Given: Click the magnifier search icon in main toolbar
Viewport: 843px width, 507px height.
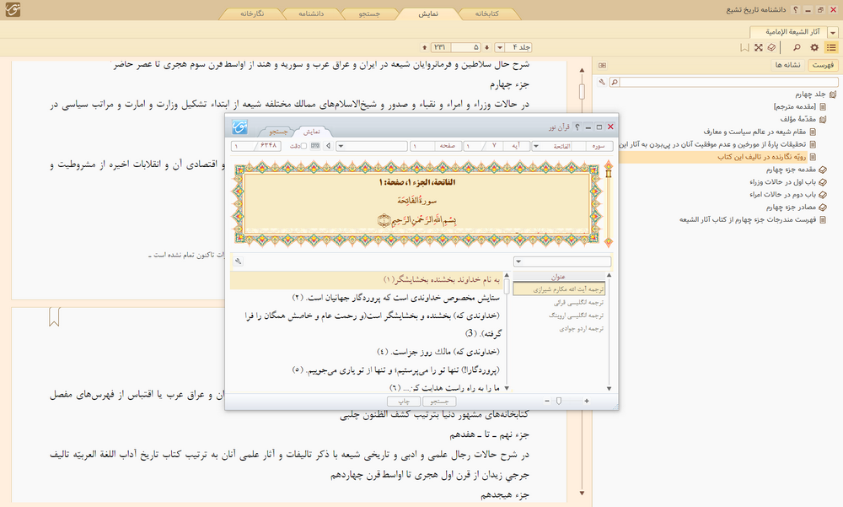Looking at the screenshot, I should point(797,47).
